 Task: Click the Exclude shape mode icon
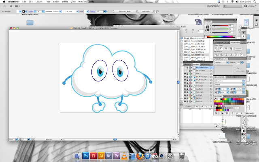pos(231,49)
